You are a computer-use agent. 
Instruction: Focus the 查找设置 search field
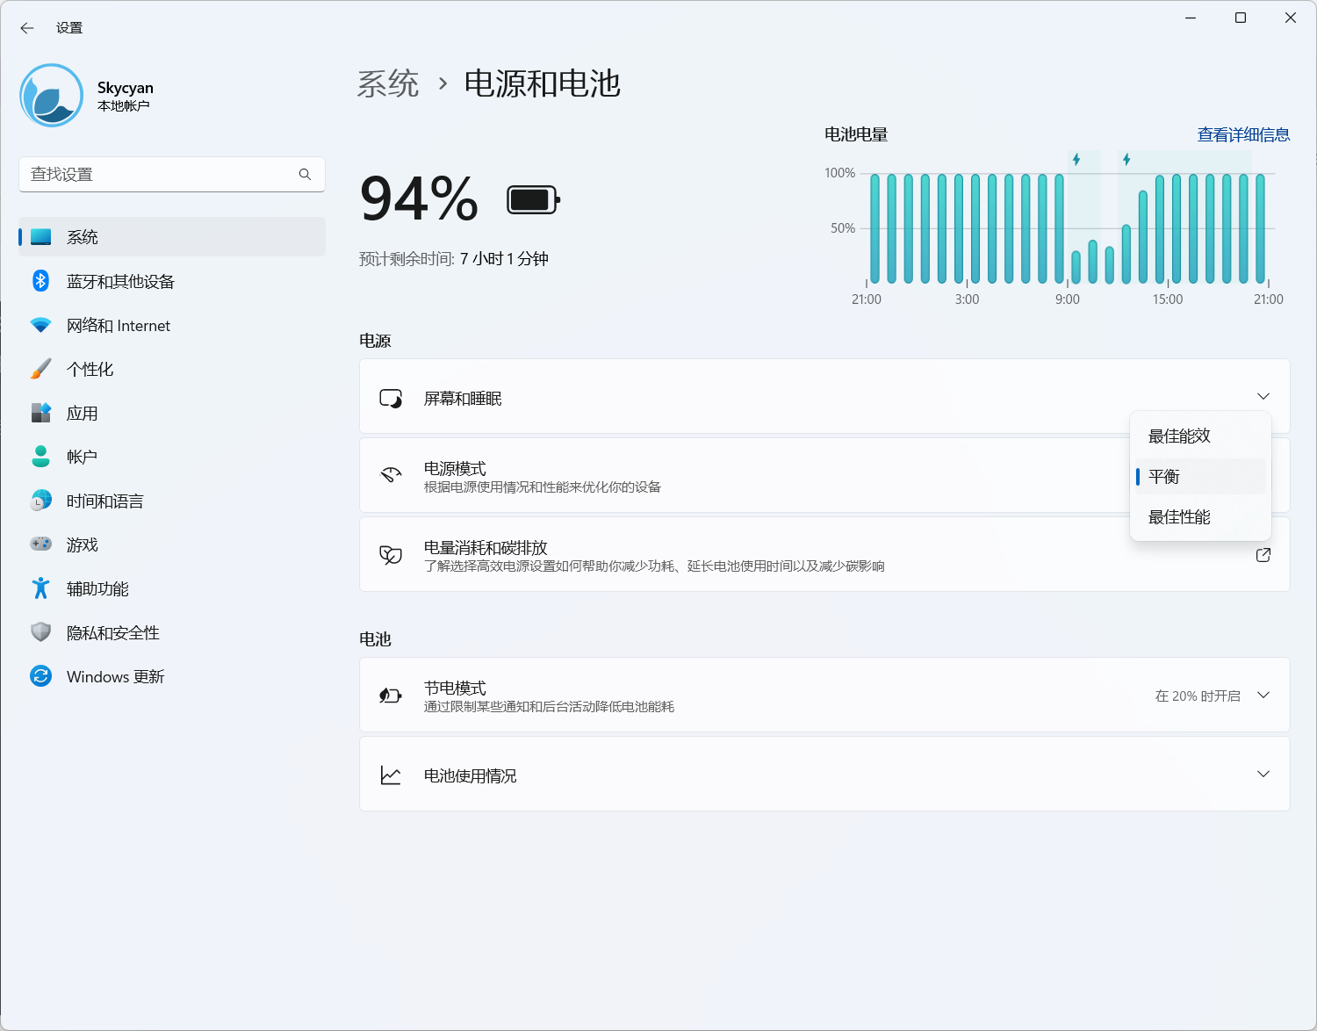[172, 174]
